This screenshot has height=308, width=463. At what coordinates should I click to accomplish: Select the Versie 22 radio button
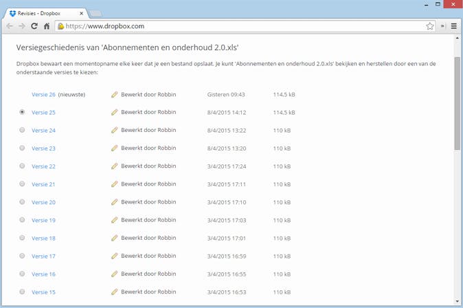[22, 166]
